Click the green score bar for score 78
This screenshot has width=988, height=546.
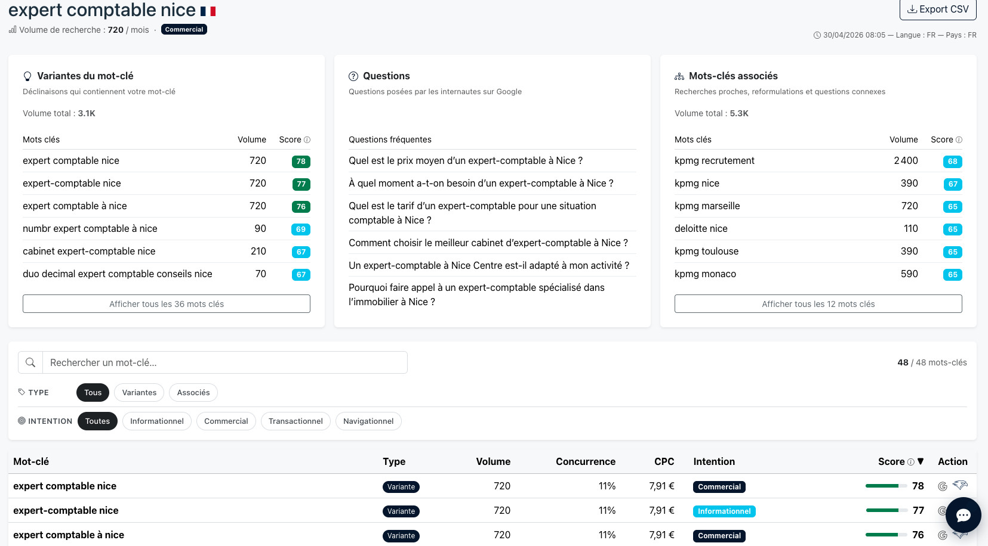click(886, 486)
